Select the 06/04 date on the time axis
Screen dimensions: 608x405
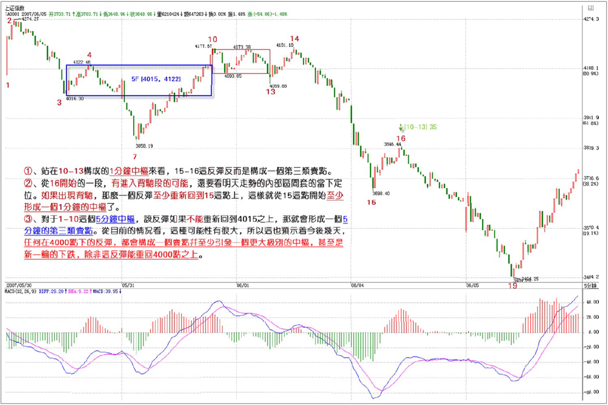357,285
